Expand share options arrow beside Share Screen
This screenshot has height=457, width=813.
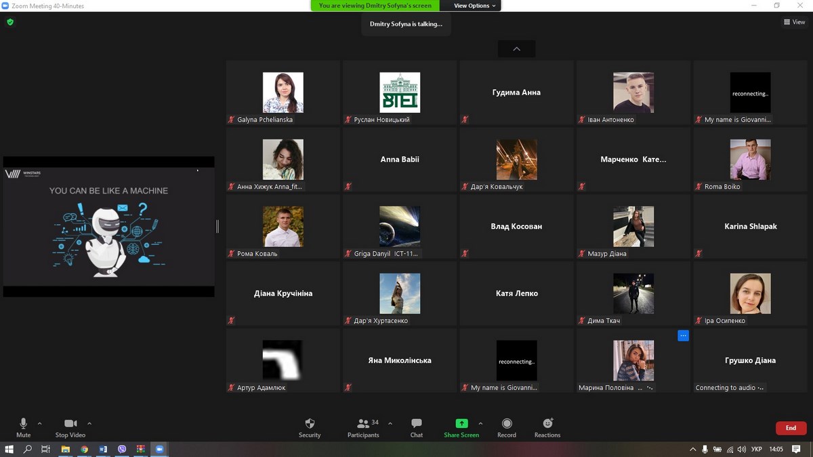point(481,423)
